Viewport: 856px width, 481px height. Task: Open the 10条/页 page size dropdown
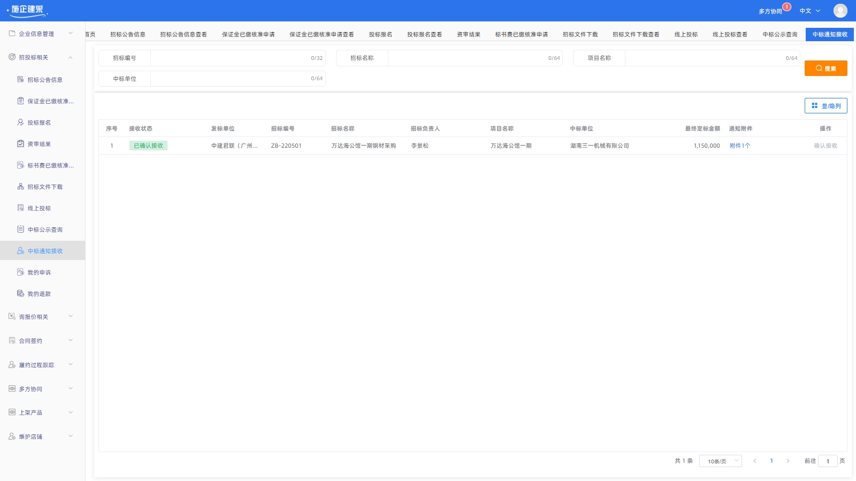[x=720, y=461]
